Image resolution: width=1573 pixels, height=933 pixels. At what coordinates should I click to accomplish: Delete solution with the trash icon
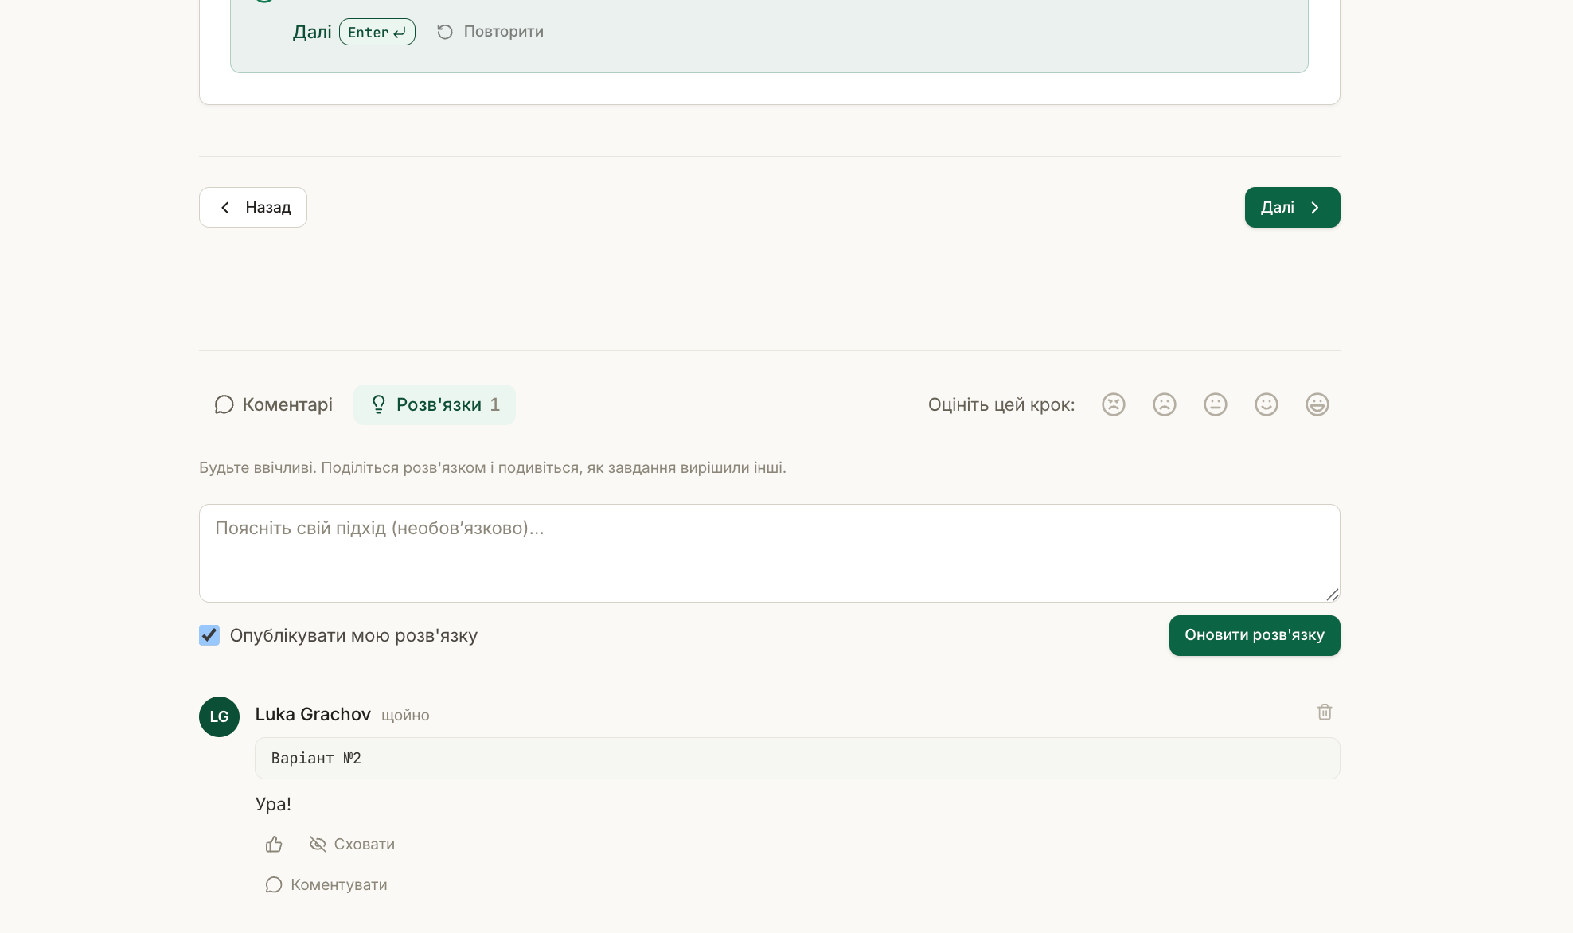[1325, 712]
